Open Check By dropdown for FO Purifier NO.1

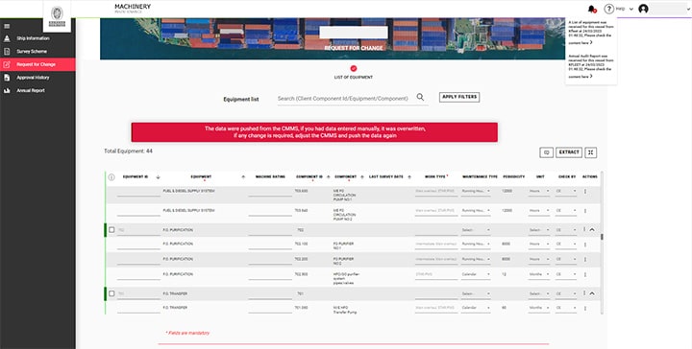pos(566,244)
